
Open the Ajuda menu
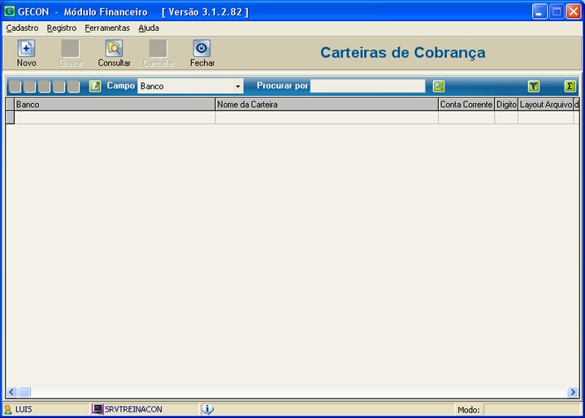pos(149,28)
